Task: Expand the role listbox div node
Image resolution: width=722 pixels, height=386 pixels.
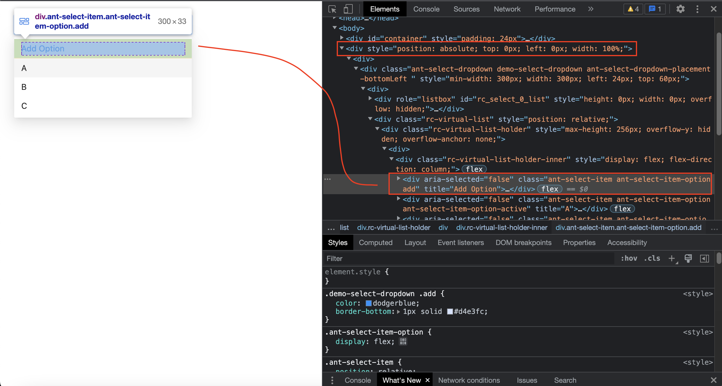Action: [370, 98]
